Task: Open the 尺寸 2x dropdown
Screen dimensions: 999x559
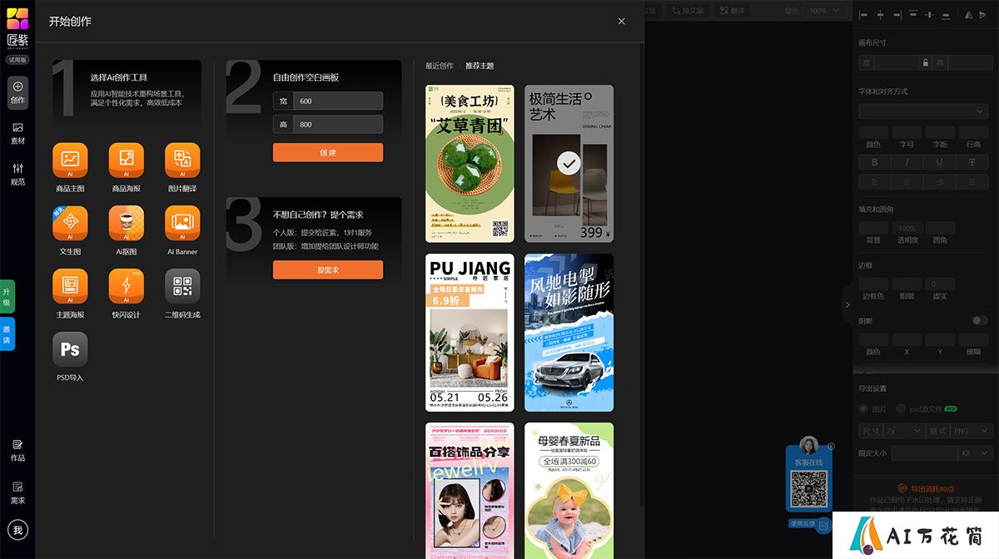Action: 905,431
